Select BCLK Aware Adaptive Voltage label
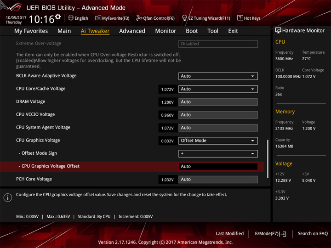 (46, 76)
